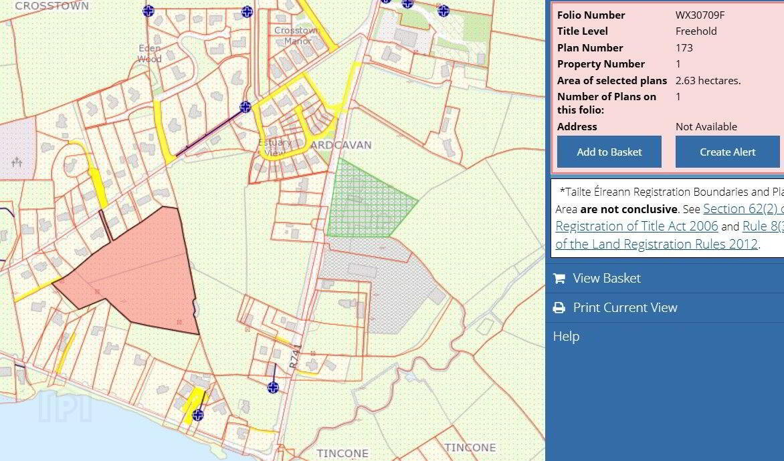Click the folio number WX30709F
The image size is (784, 461).
coord(700,15)
